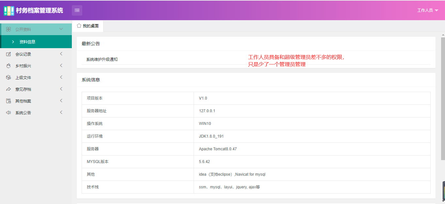
Task: Click the dropdown triangle beside 工作人员
Action: [x=437, y=10]
